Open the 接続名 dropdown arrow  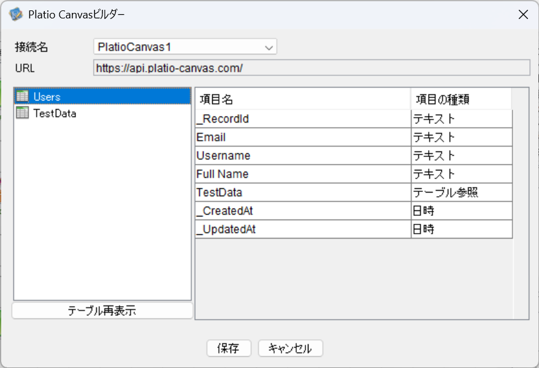pos(268,47)
